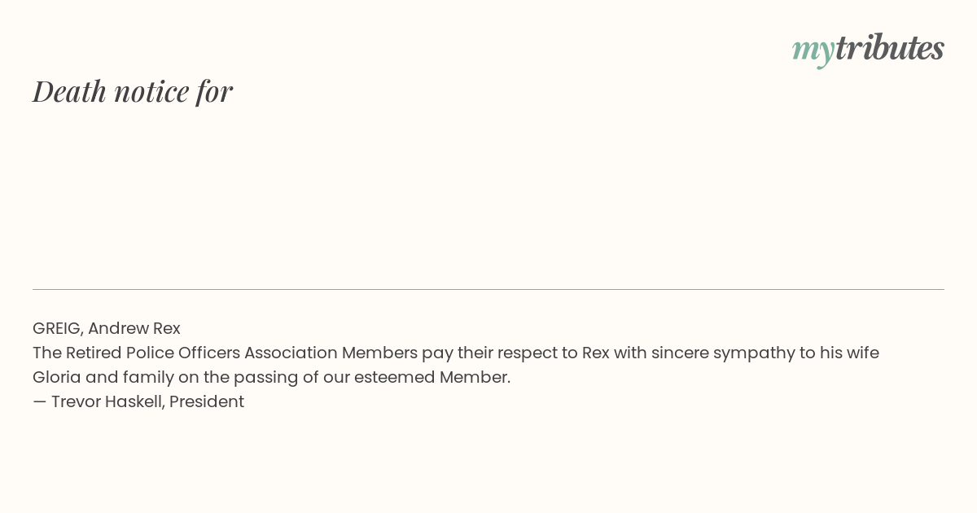Click the mytributes logo
Screen dimensions: 977x513
868,49
